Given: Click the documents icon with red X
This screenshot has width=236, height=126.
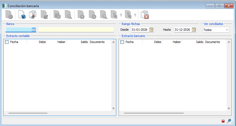Looking at the screenshot, I should pos(145,15).
